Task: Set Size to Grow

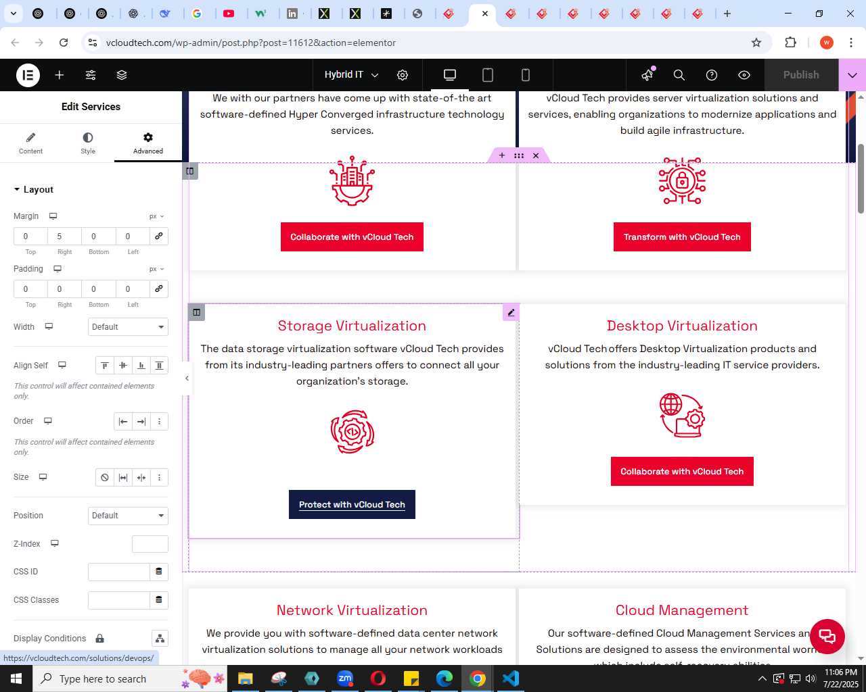Action: click(x=123, y=478)
